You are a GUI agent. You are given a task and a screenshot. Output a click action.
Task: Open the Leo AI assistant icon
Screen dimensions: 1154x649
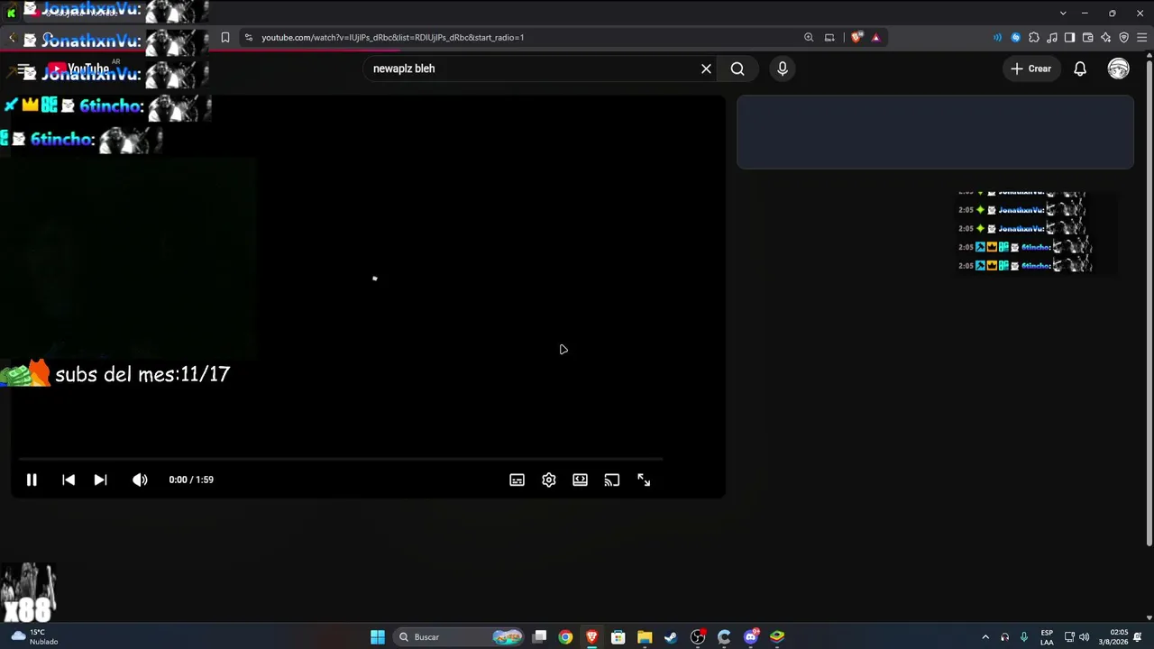pyautogui.click(x=1106, y=38)
